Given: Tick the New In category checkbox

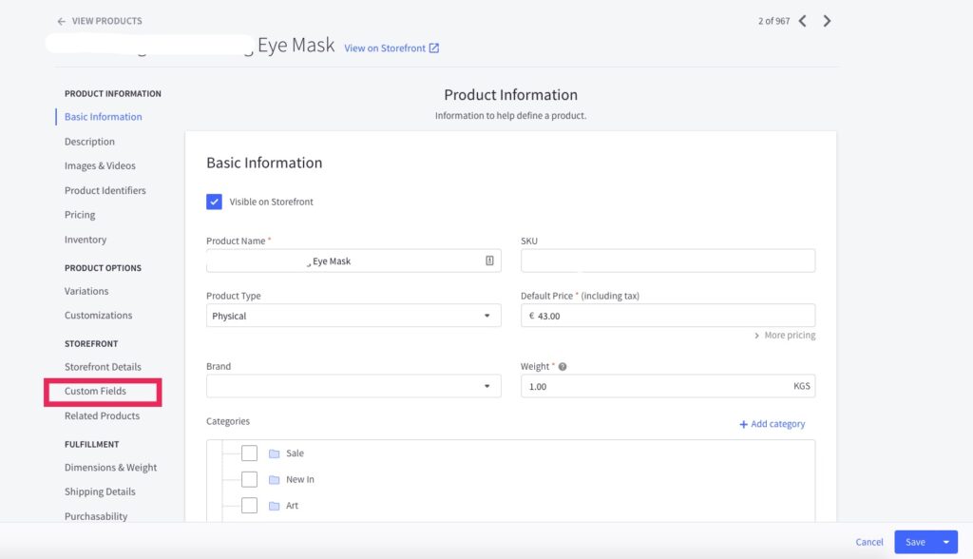Looking at the screenshot, I should tap(250, 479).
